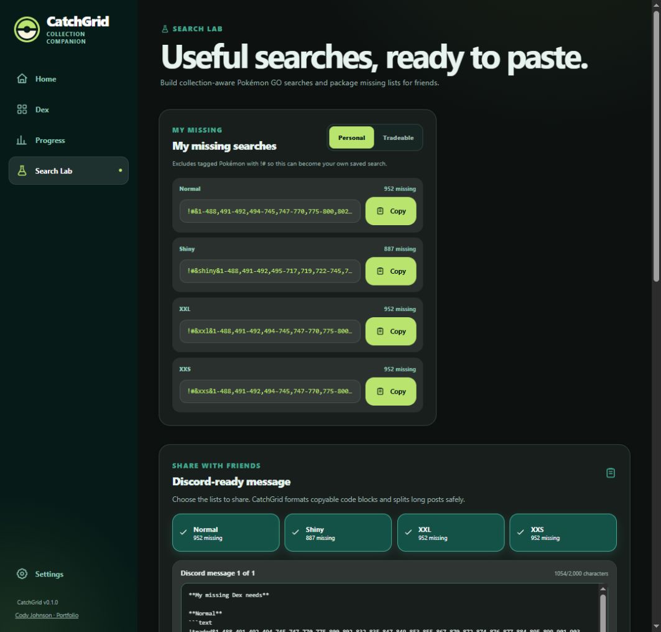Click the 'MY MISSING' section label
This screenshot has height=632, width=661.
coord(197,130)
